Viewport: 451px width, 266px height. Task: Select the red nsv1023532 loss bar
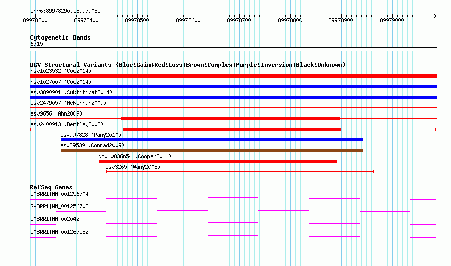click(233, 76)
